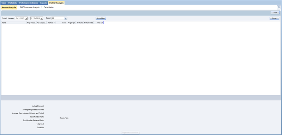Click Average Days between Ordered and Posted

(x=28, y=113)
